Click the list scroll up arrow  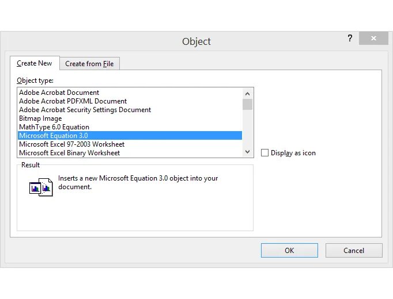(x=247, y=94)
